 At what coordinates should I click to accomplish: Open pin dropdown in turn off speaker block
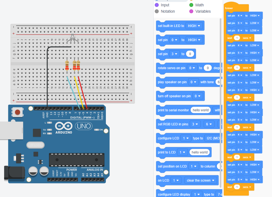[198, 96]
